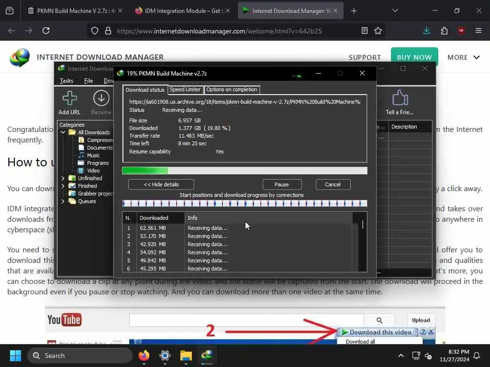
Task: Show hidden system tray icons
Action: 401,356
